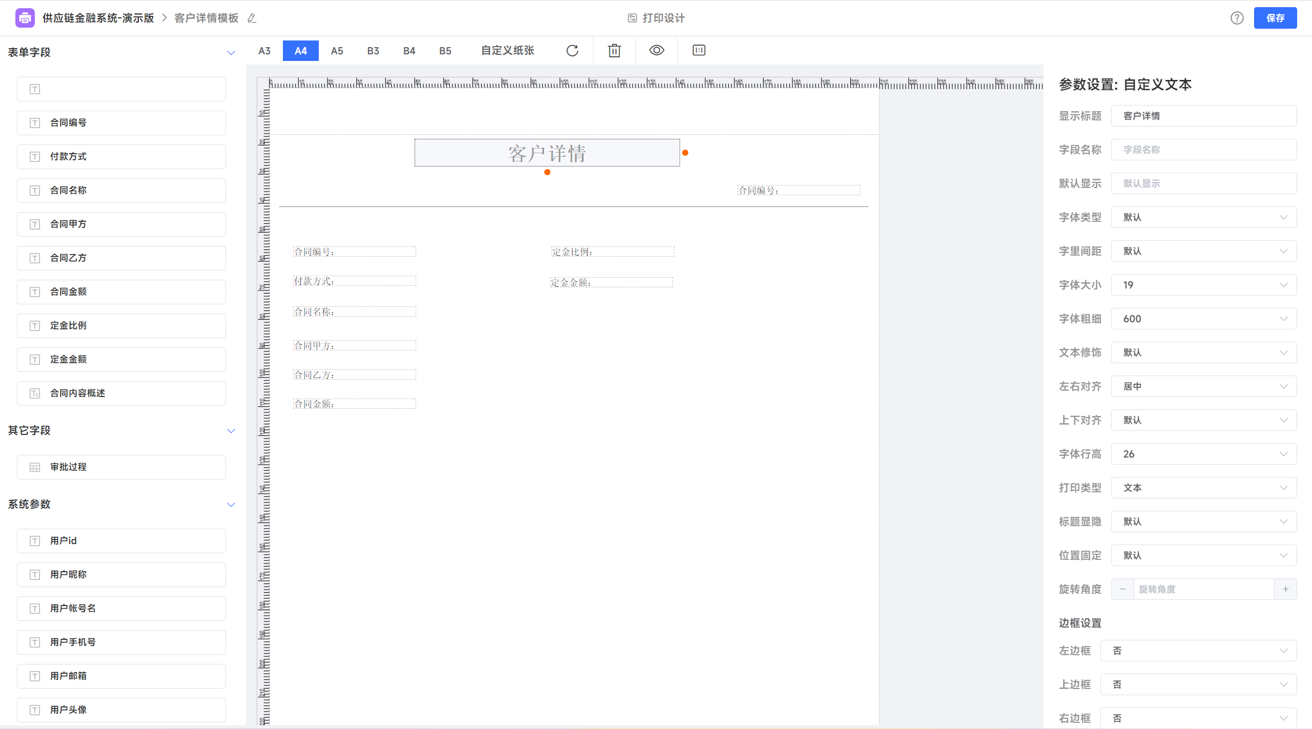The width and height of the screenshot is (1312, 729).
Task: Click text icon of 用户头像 field
Action: click(x=35, y=710)
